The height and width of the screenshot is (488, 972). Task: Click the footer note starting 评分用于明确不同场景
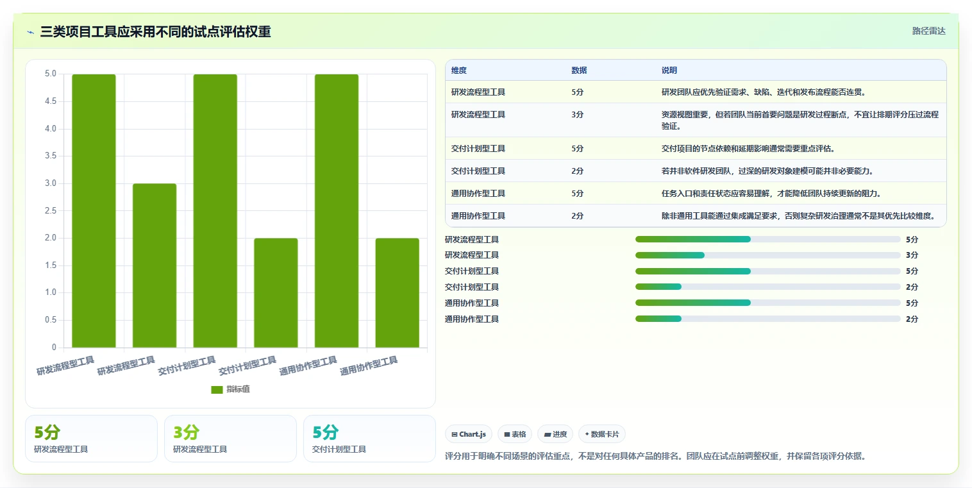click(x=656, y=457)
